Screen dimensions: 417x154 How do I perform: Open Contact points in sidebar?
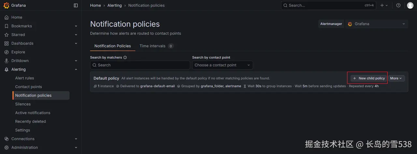point(28,87)
